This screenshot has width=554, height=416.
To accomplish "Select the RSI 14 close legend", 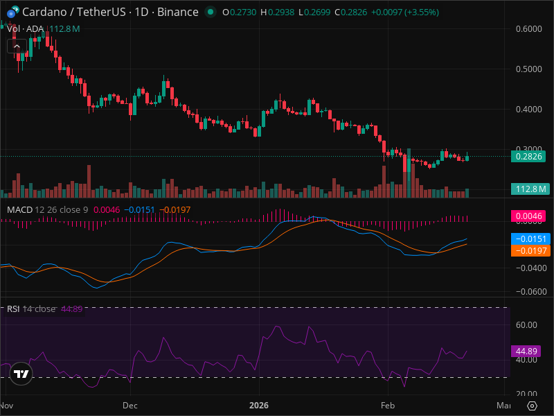I will pyautogui.click(x=31, y=309).
